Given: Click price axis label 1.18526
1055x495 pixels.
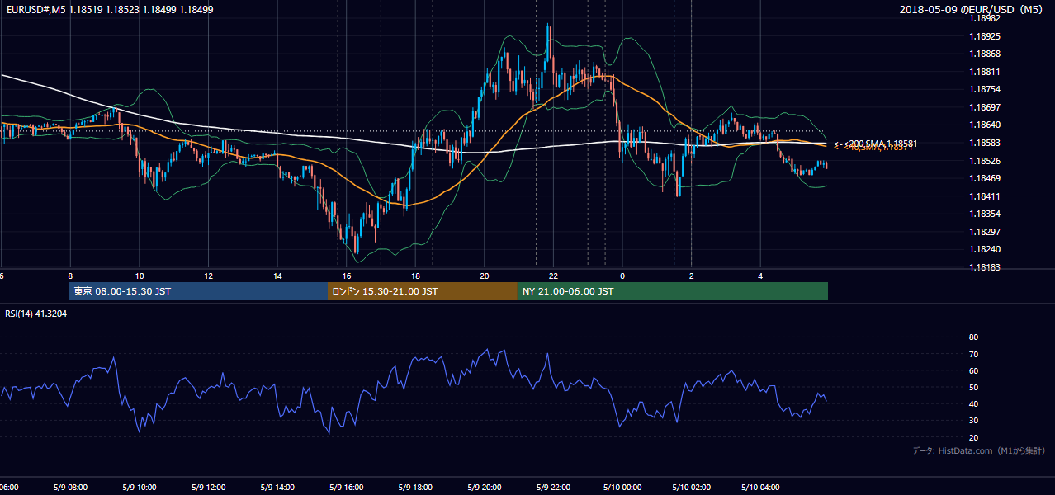Looking at the screenshot, I should click(985, 161).
